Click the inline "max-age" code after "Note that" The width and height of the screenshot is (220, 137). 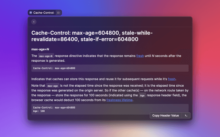point(52,86)
